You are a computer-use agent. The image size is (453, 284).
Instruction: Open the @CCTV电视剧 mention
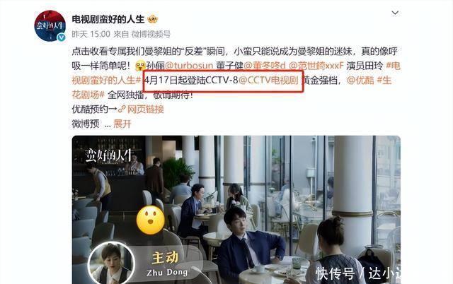[x=268, y=80]
